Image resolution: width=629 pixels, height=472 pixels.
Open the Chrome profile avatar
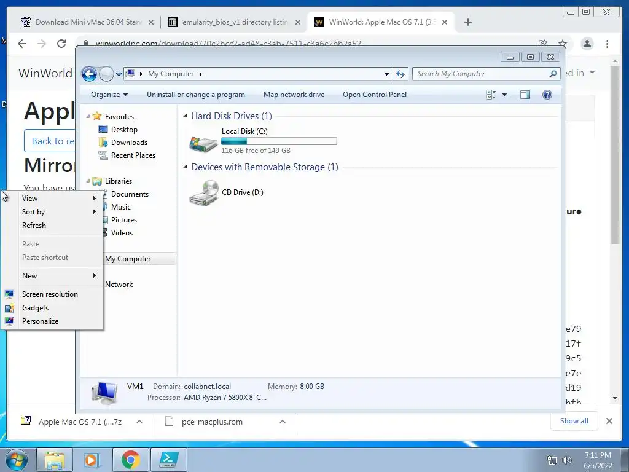coord(587,44)
